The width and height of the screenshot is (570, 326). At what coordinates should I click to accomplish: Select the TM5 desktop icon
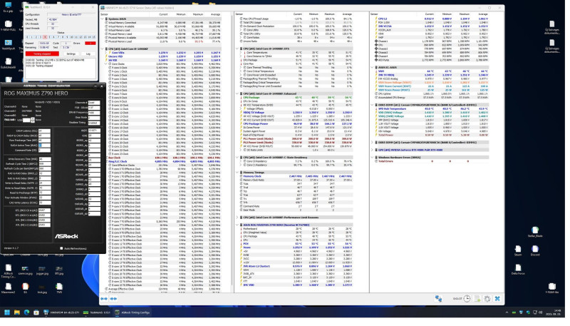(59, 289)
